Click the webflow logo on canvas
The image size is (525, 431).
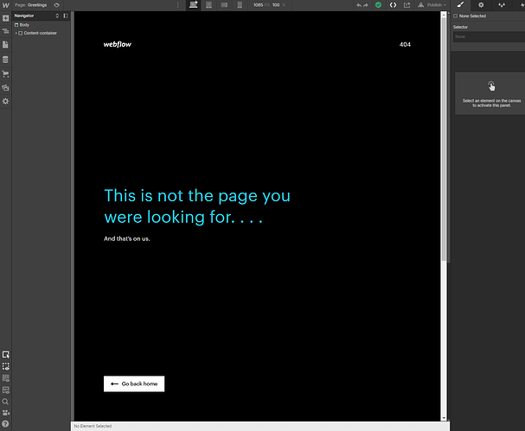117,44
